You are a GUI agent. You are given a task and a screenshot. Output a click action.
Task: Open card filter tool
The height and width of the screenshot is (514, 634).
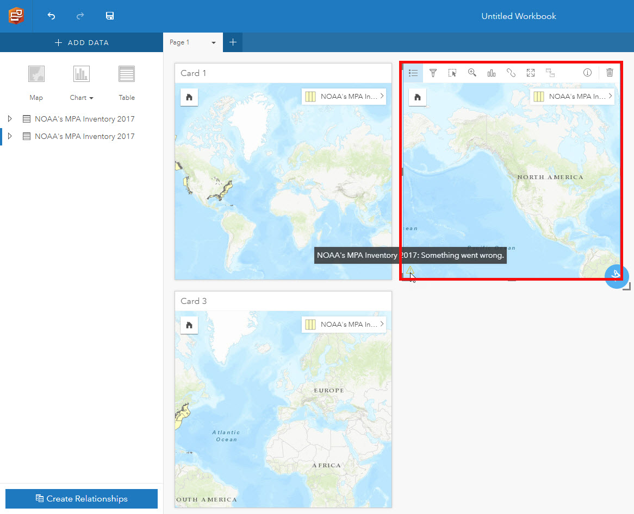click(x=433, y=73)
